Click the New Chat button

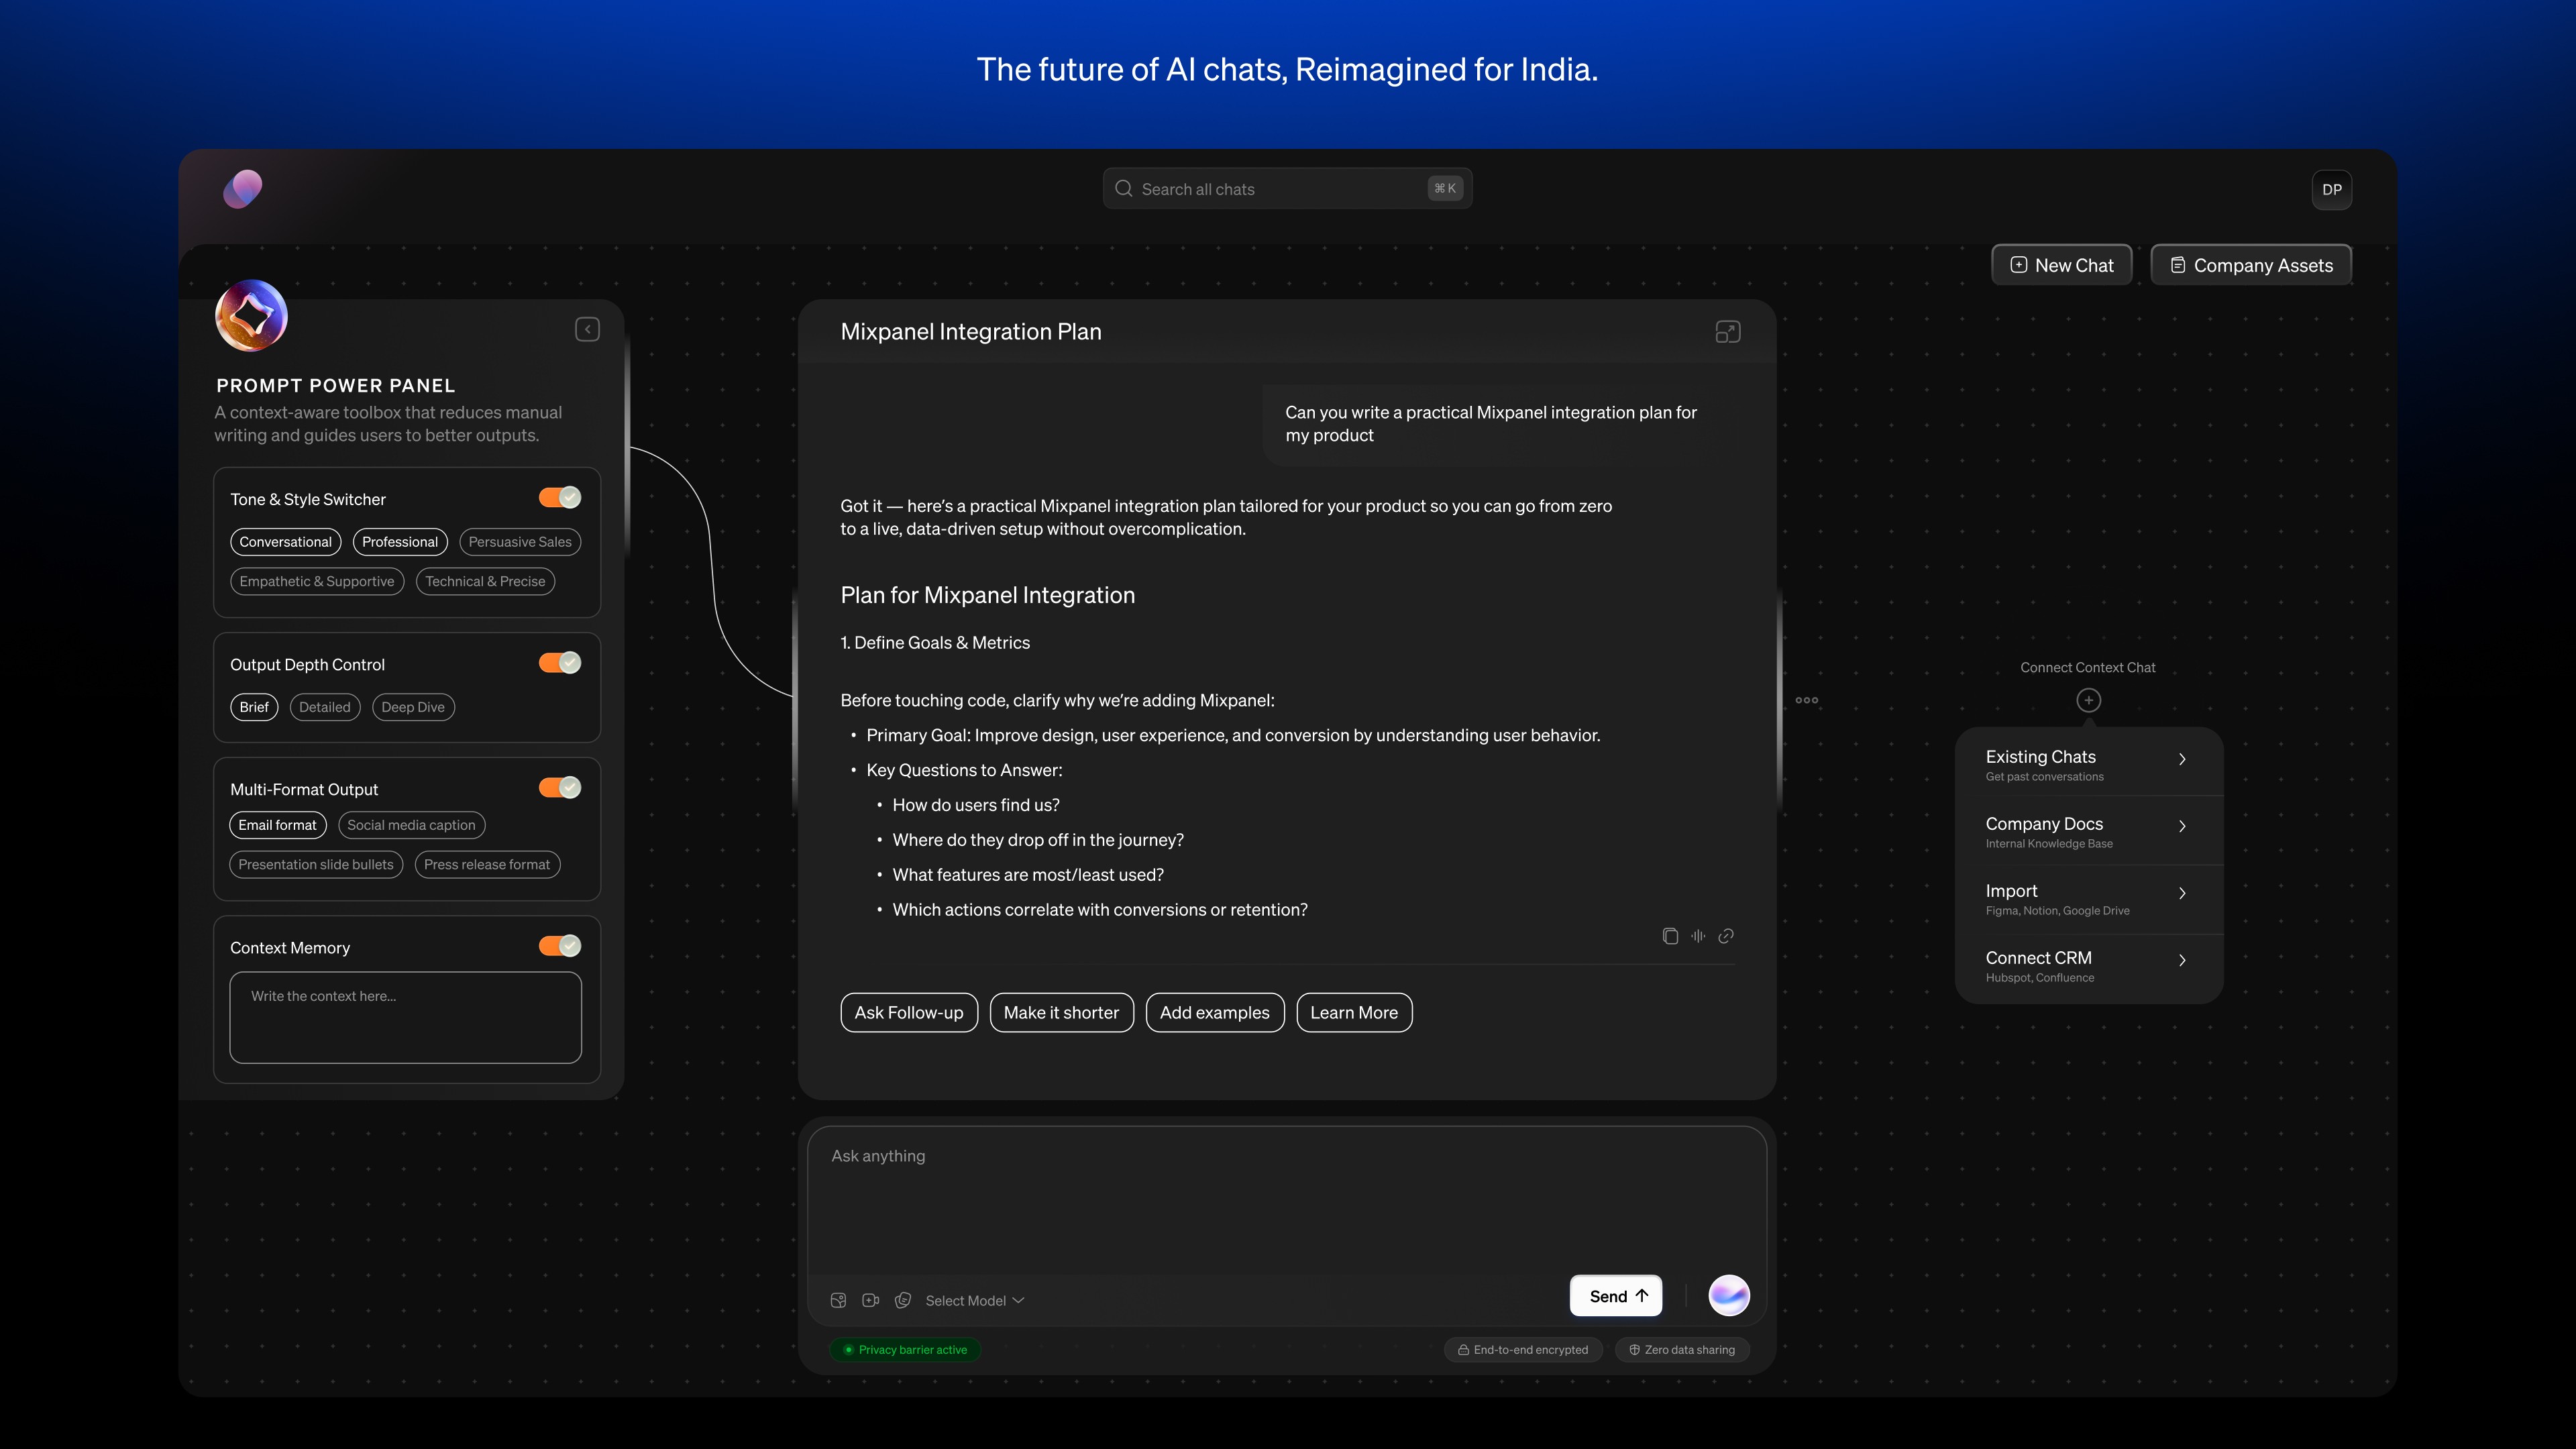(x=2061, y=265)
